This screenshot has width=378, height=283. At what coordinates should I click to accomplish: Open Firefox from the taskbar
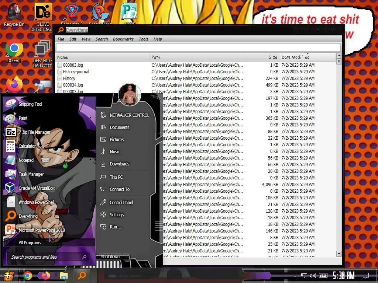click(45, 276)
